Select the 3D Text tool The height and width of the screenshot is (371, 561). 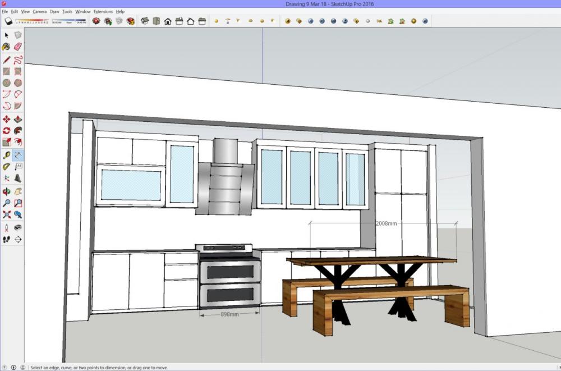tap(18, 178)
